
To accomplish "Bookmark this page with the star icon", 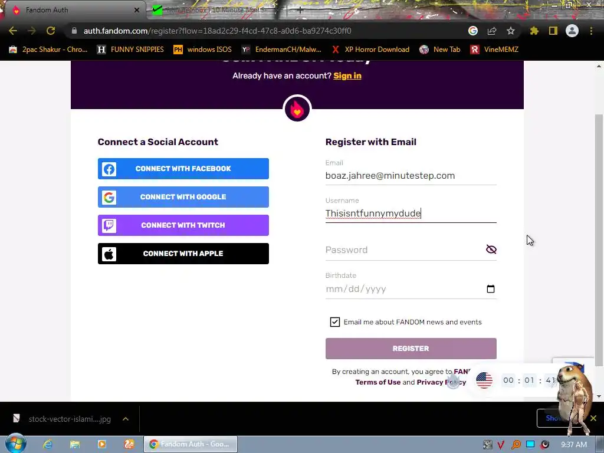I will tap(511, 31).
